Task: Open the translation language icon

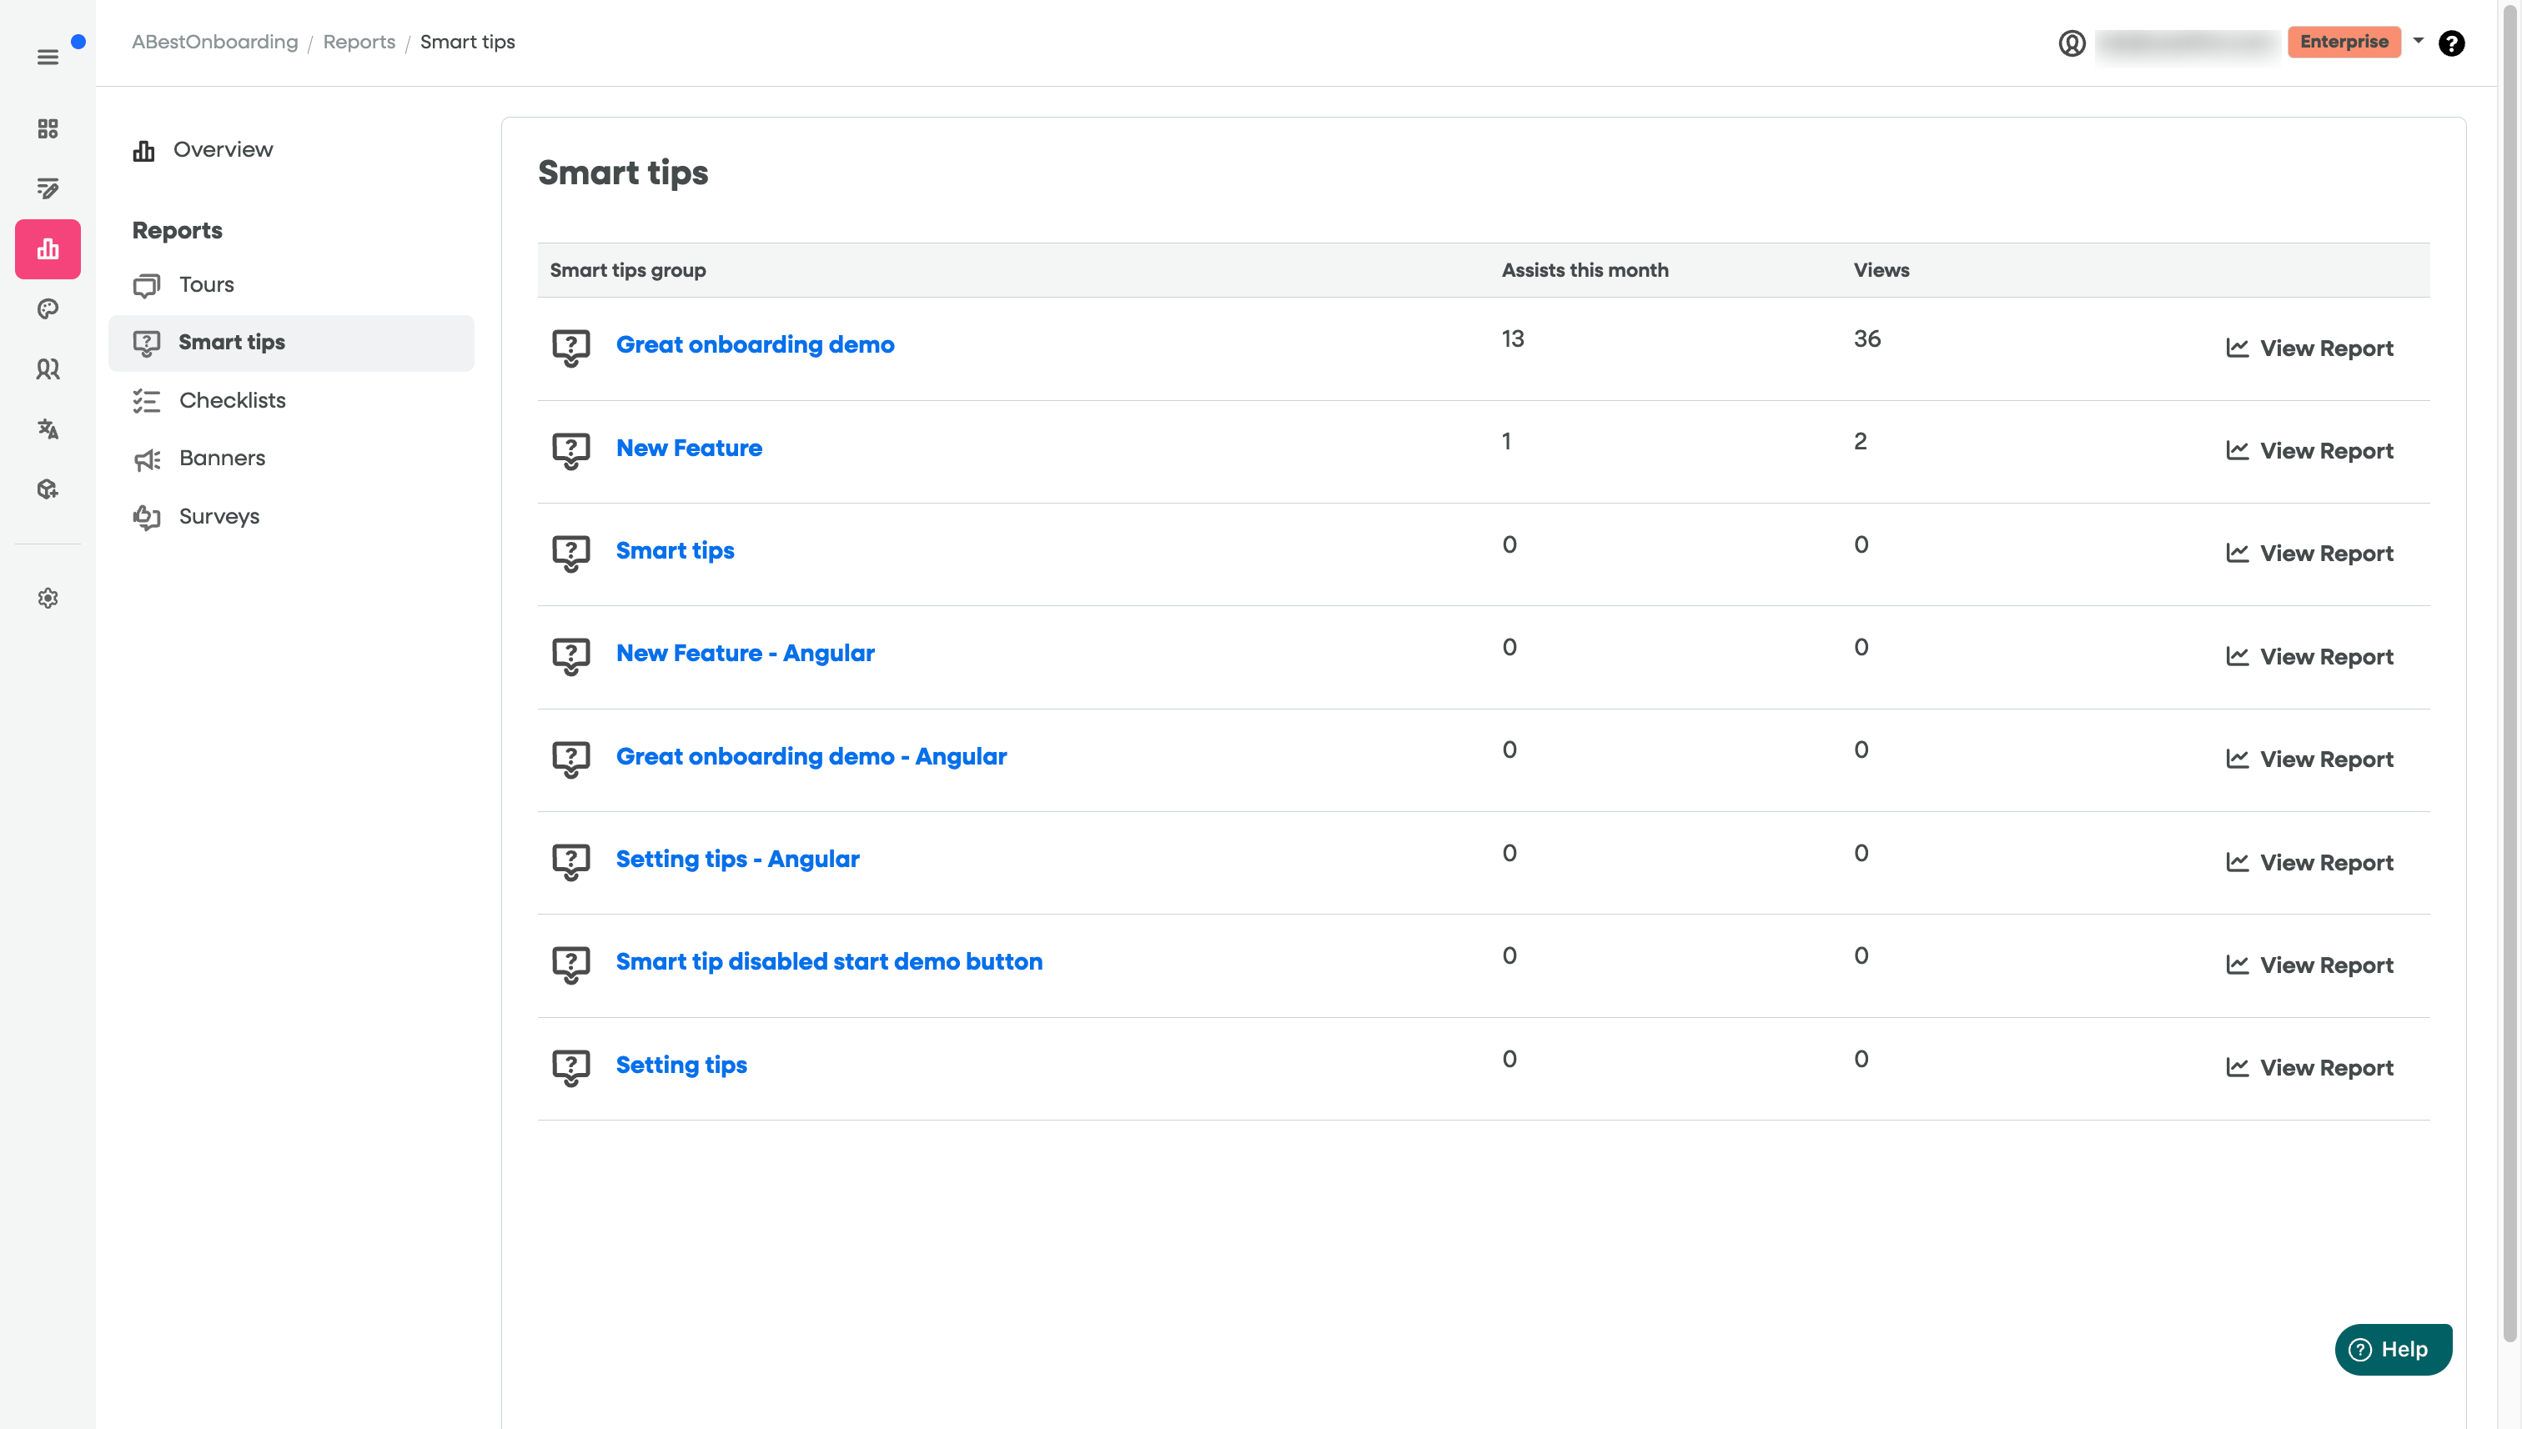Action: click(x=48, y=429)
